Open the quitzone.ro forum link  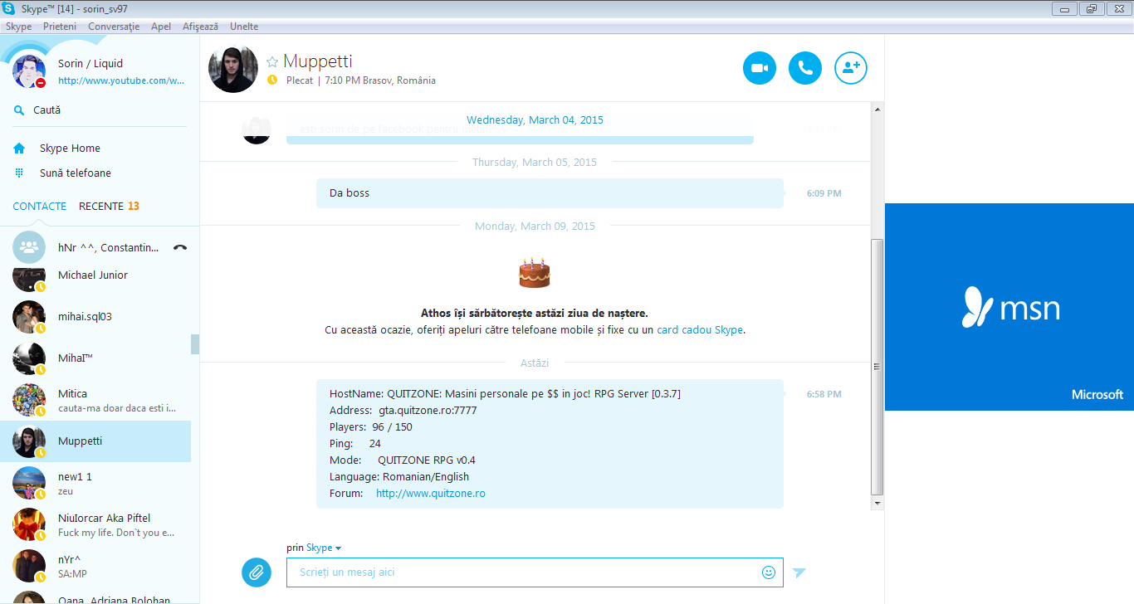click(x=431, y=494)
